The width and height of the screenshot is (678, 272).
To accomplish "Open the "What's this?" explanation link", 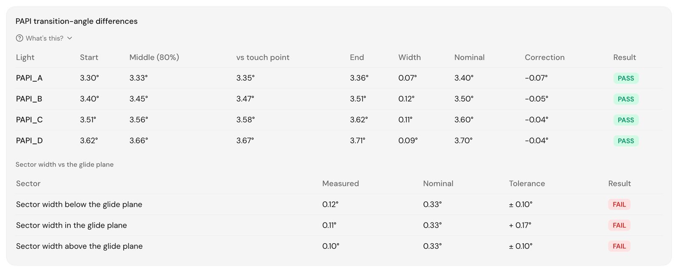I will 44,38.
